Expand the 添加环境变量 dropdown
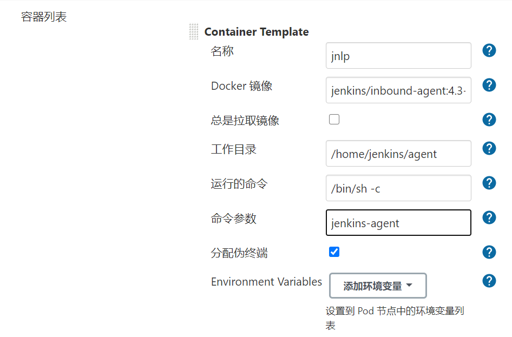Screen dimensions: 512x337 (378, 286)
